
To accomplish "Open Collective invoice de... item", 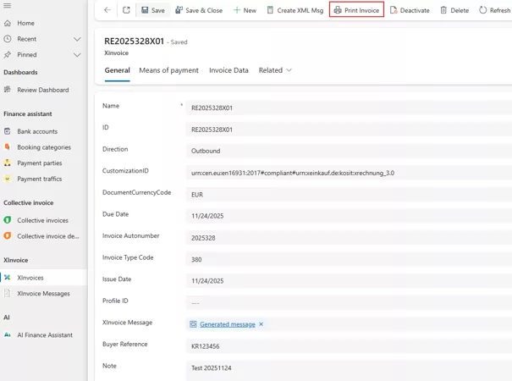I will pos(48,236).
